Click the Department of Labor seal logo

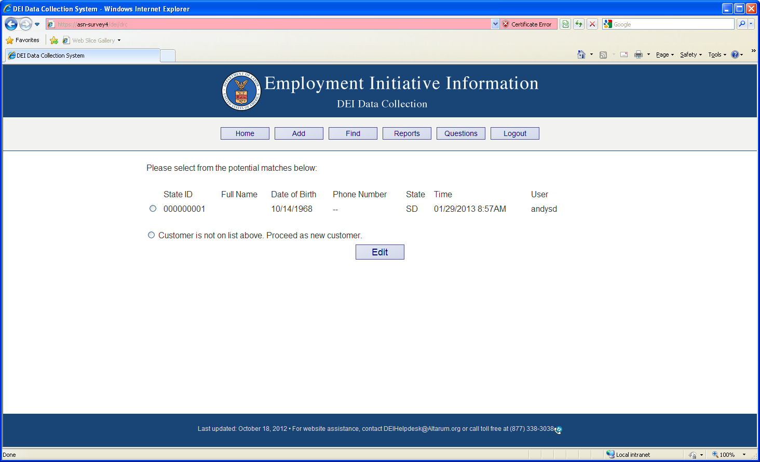pos(241,91)
